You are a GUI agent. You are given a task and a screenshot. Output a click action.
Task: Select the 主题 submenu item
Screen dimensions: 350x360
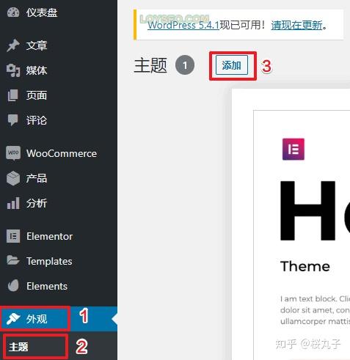coord(18,347)
